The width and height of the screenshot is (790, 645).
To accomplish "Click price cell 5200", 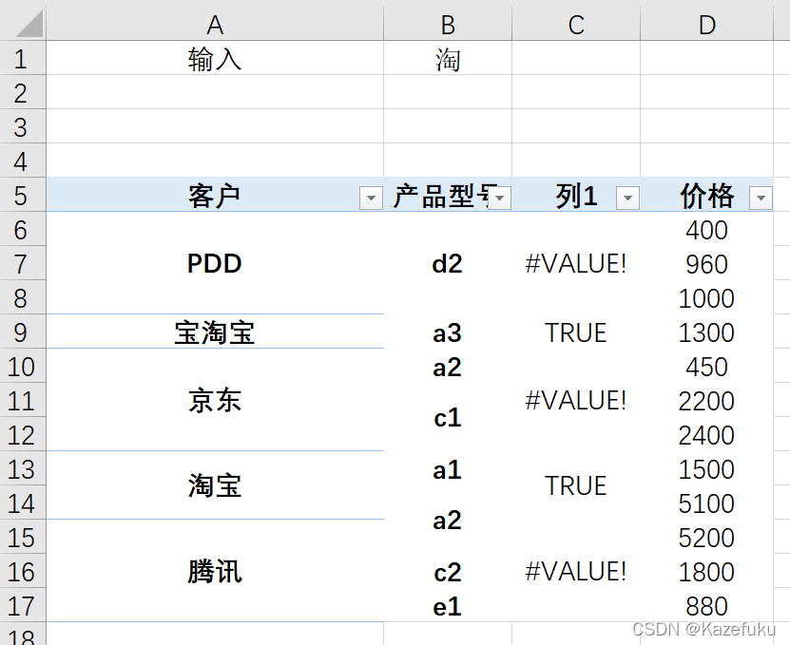I will click(707, 538).
